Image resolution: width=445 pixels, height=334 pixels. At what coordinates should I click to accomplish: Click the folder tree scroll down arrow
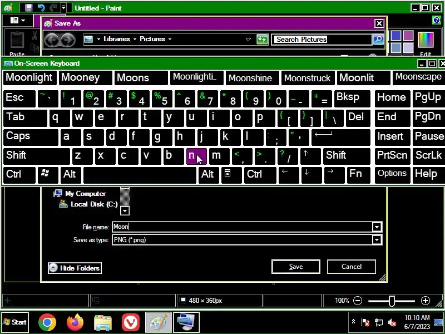[125, 210]
